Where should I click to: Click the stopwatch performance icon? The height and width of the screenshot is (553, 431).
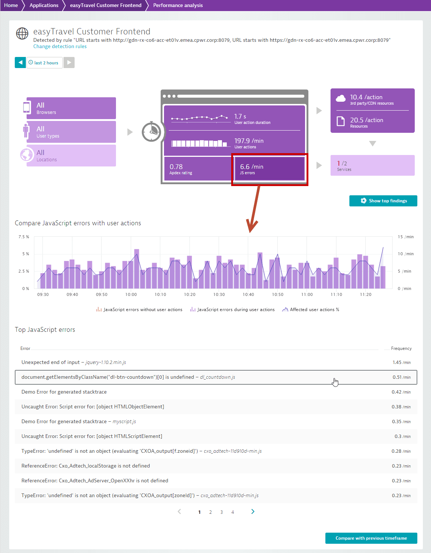point(151,131)
